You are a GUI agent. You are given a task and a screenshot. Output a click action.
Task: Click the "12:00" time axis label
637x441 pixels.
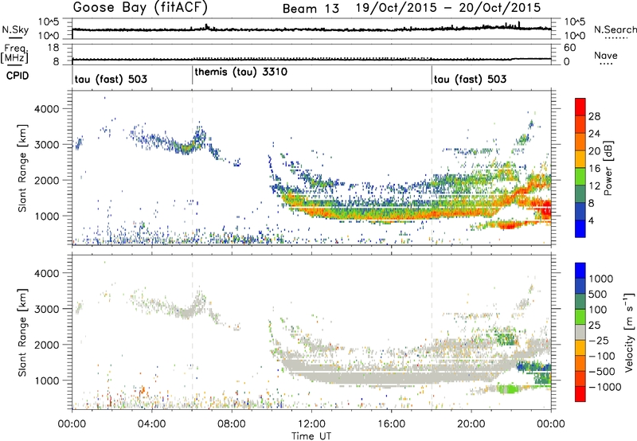tap(311, 424)
